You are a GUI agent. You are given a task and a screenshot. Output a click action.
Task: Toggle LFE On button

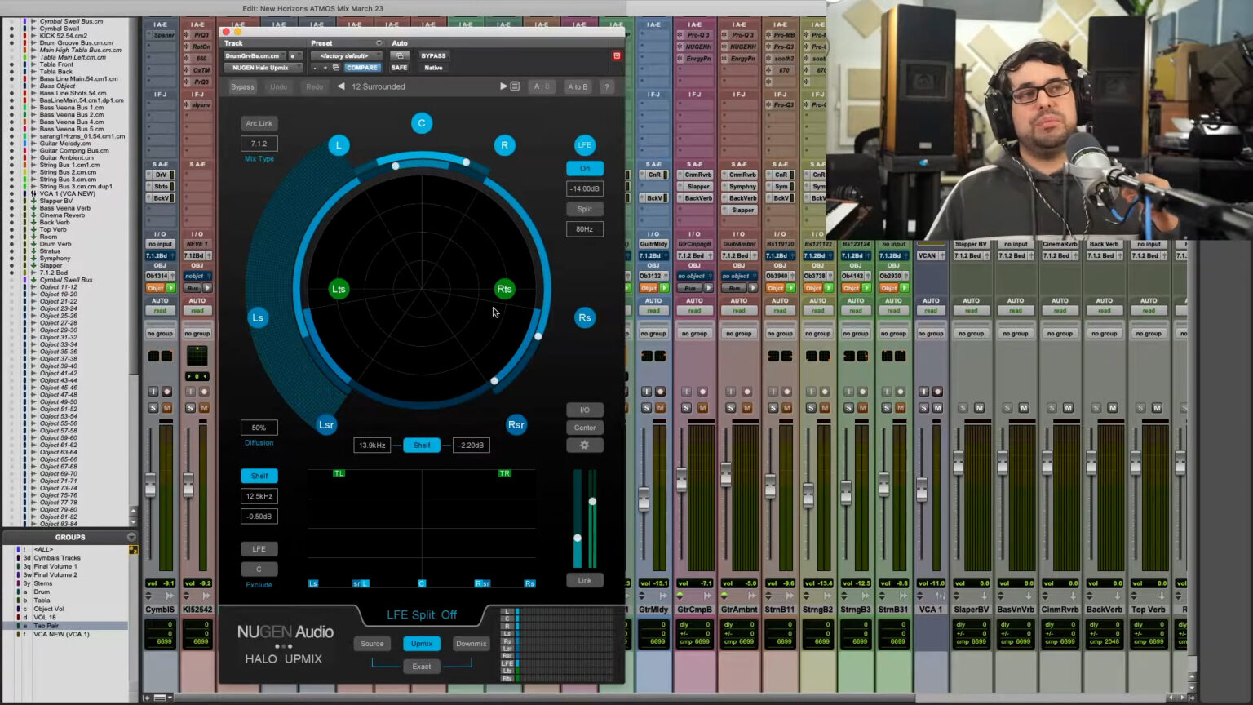585,168
